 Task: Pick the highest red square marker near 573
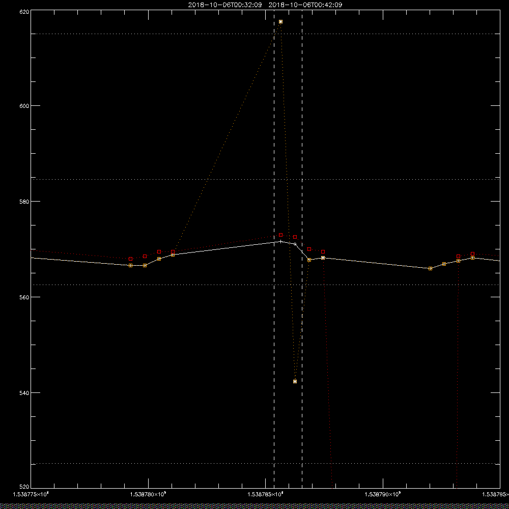pyautogui.click(x=281, y=235)
